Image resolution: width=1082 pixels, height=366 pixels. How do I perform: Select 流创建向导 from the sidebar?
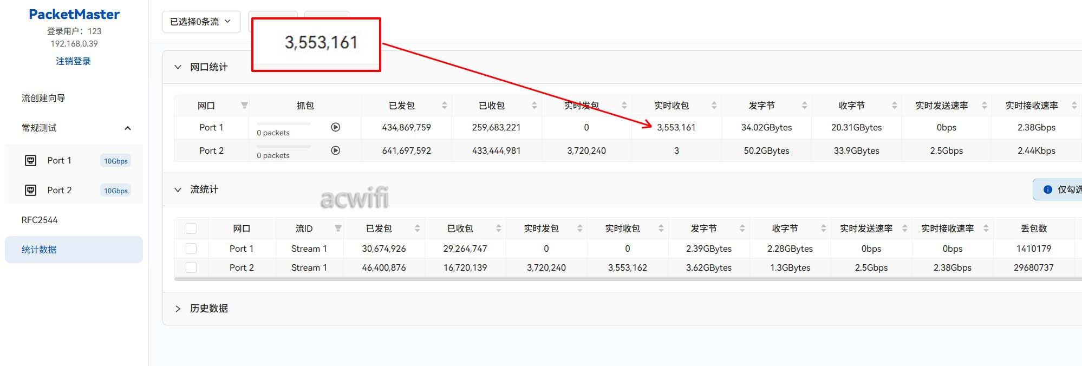click(x=43, y=98)
